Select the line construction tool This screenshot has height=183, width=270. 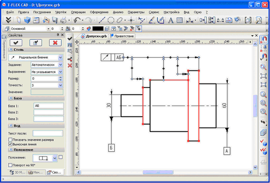[102, 20]
